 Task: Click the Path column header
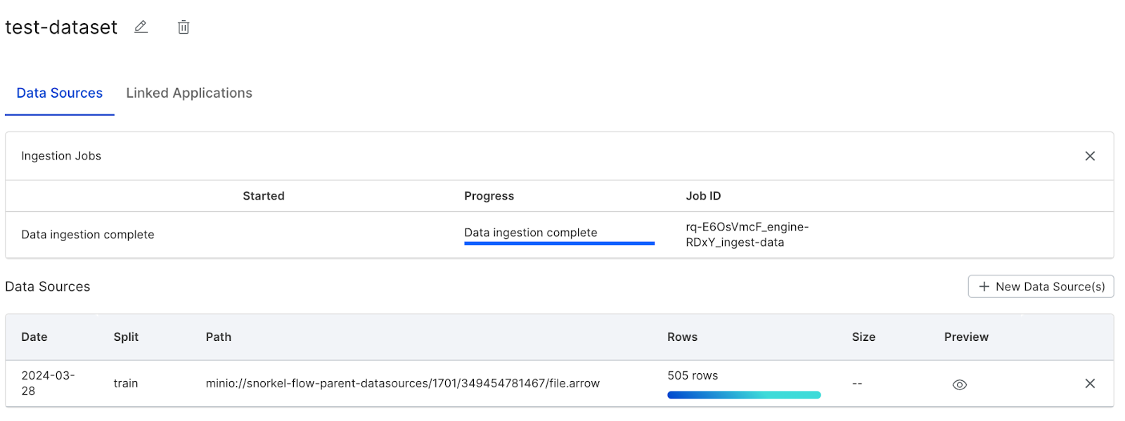click(x=219, y=337)
